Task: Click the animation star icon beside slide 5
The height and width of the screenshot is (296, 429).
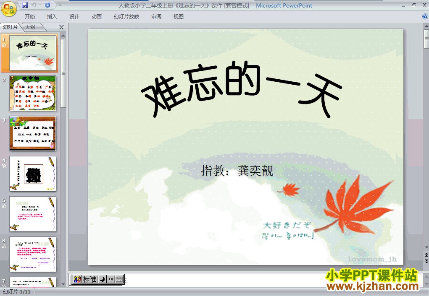Action: (x=4, y=206)
